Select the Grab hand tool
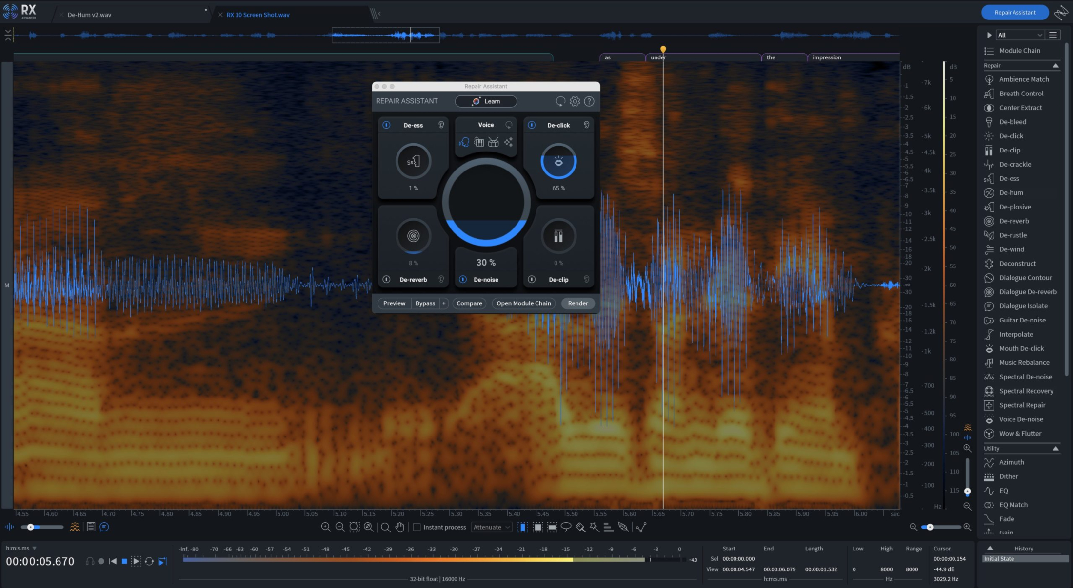Image resolution: width=1073 pixels, height=588 pixels. 400,527
